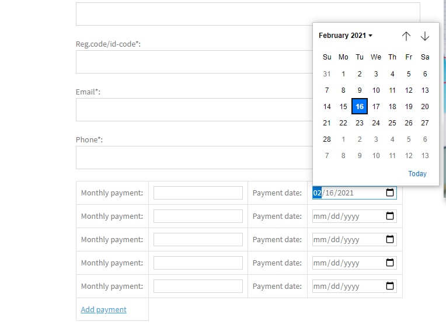Open calendar icon in first payment date field
Screen dimensions: 446x325
pos(390,193)
